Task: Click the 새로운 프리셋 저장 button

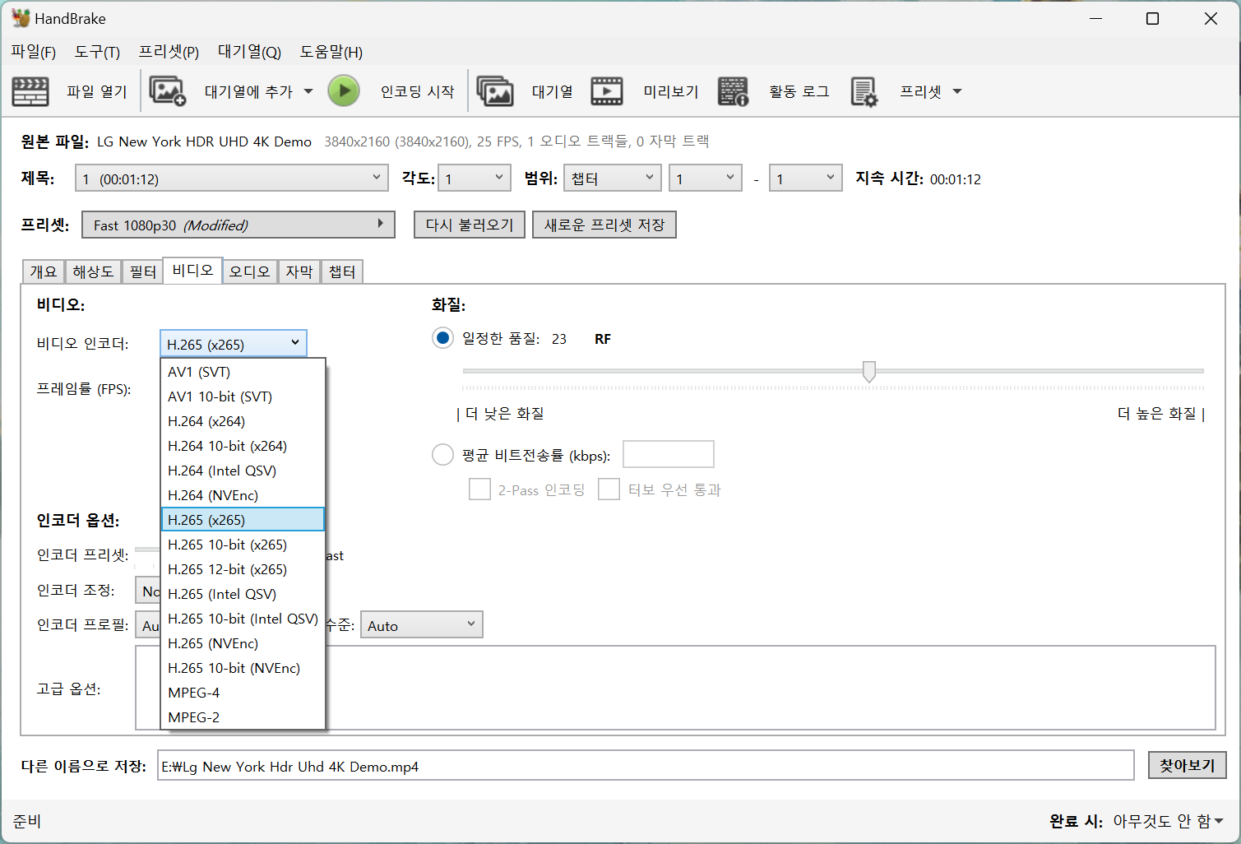Action: (604, 225)
